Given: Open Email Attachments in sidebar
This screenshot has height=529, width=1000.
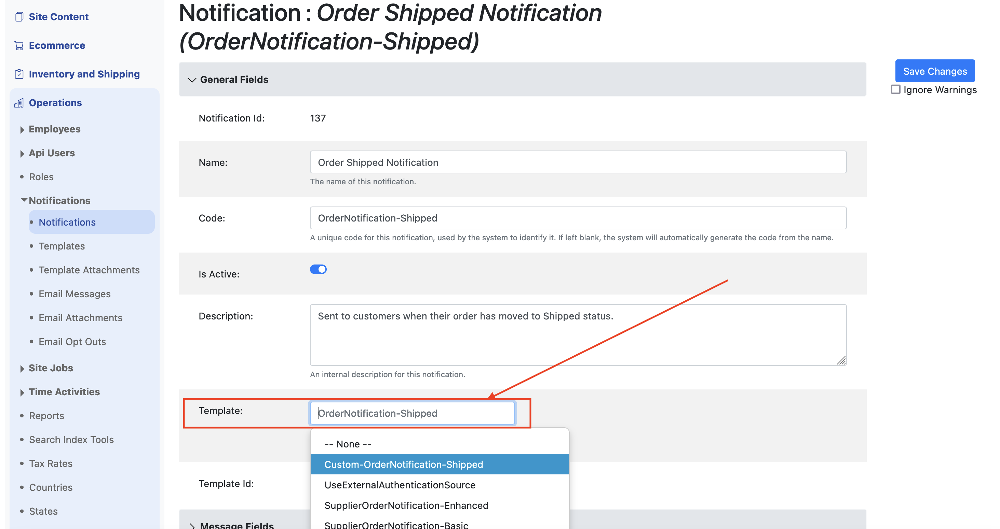Looking at the screenshot, I should pyautogui.click(x=80, y=318).
